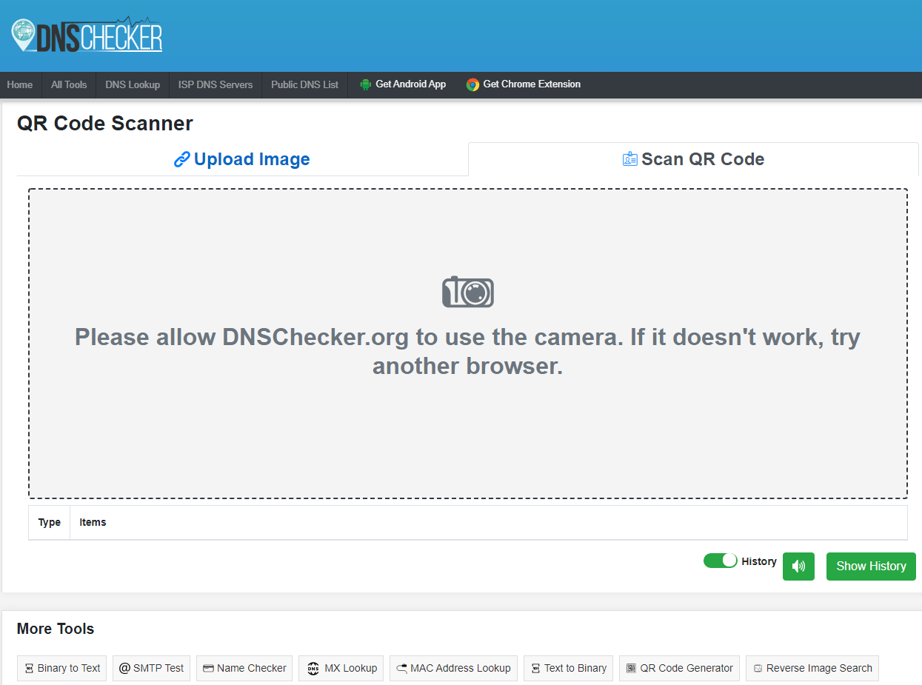922x685 pixels.
Task: Click the Show History button
Action: pyautogui.click(x=871, y=566)
